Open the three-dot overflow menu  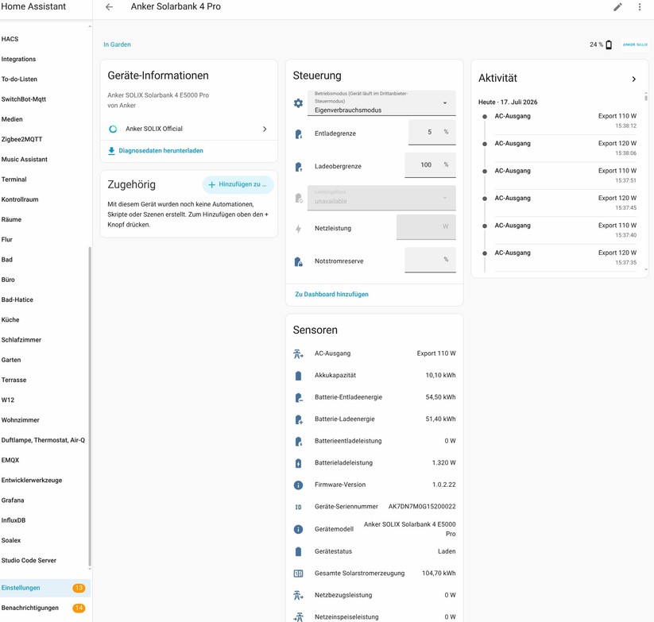(x=640, y=6)
